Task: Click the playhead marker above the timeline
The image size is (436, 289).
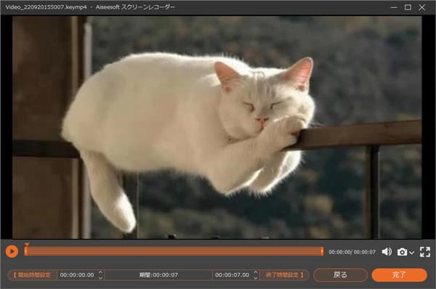Action: tap(27, 245)
